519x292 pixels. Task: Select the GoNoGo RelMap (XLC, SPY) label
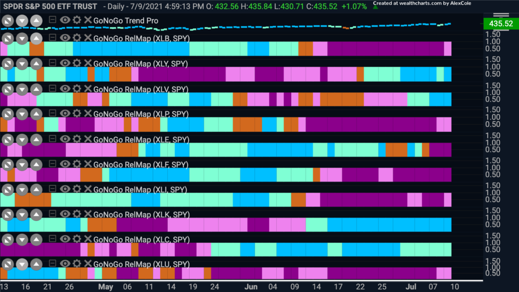coord(141,239)
